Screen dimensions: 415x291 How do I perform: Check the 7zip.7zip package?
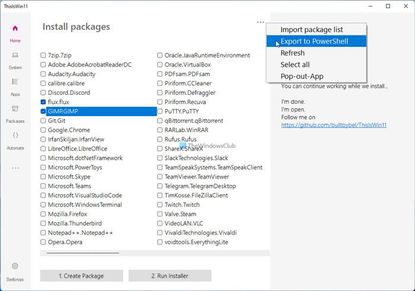tap(43, 55)
